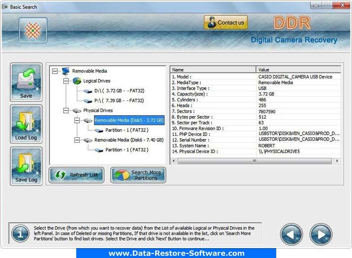This screenshot has width=352, height=258.
Task: Click the info icon at bottom left
Action: point(20,233)
